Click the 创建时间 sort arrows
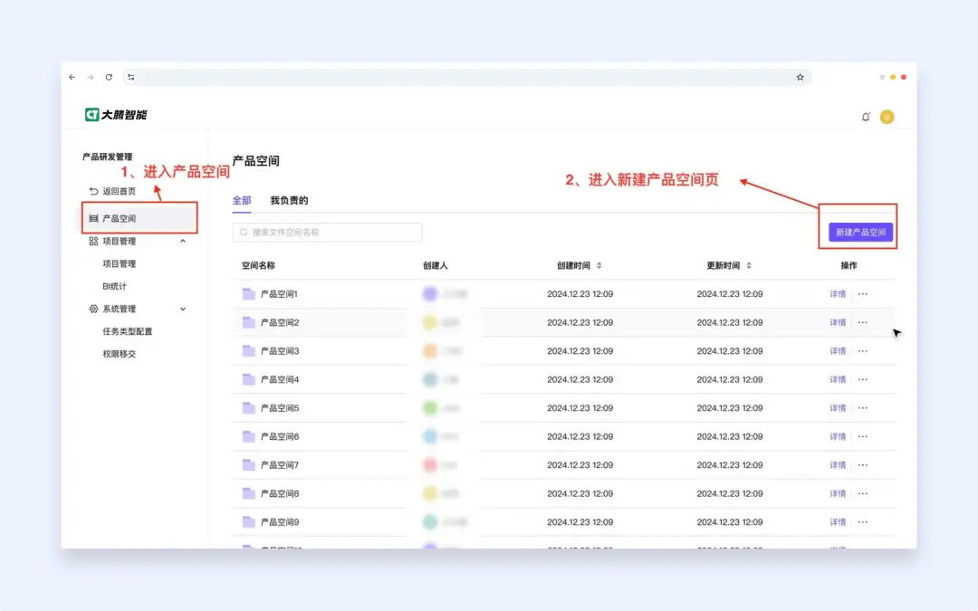This screenshot has width=978, height=611. pos(599,266)
